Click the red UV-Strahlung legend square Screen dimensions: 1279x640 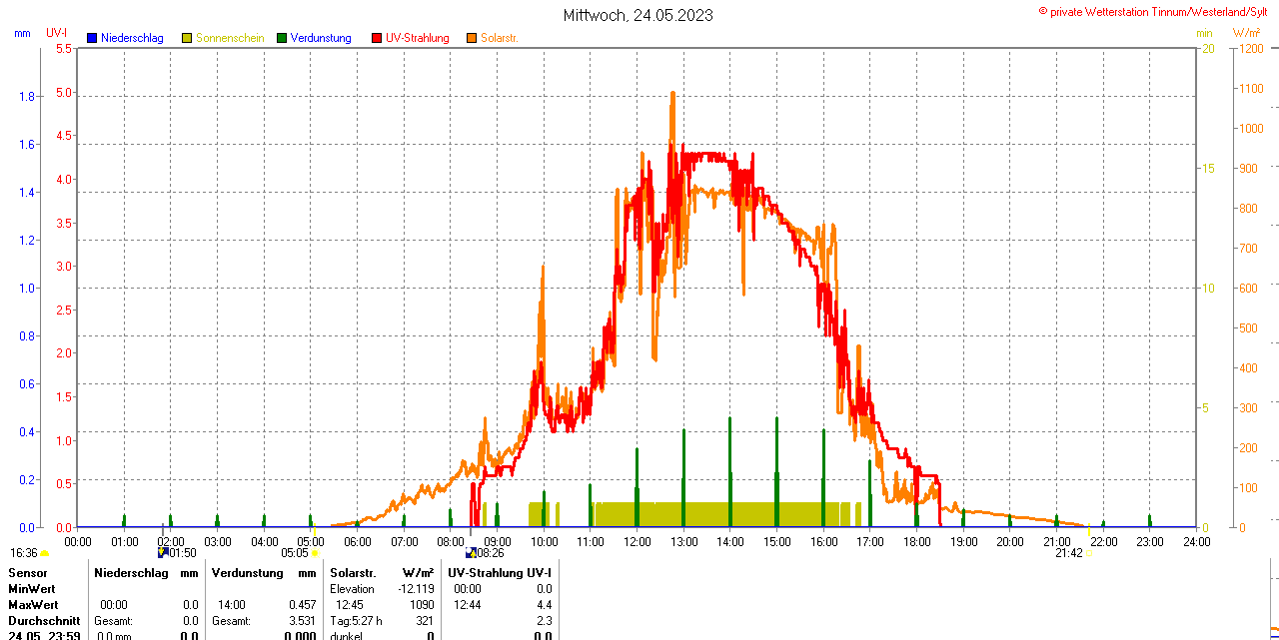377,38
